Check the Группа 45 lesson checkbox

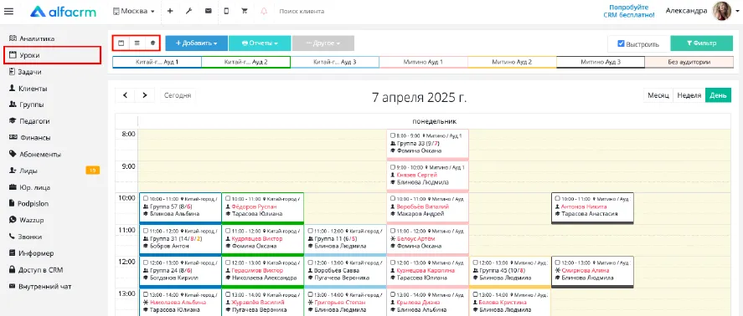(475, 262)
